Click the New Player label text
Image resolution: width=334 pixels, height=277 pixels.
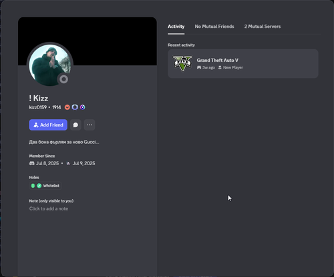click(233, 67)
